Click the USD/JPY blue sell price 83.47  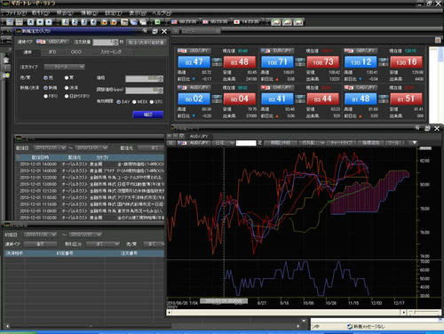(x=194, y=62)
